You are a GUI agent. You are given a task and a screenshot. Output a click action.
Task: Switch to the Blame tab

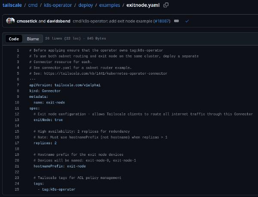coord(33,39)
